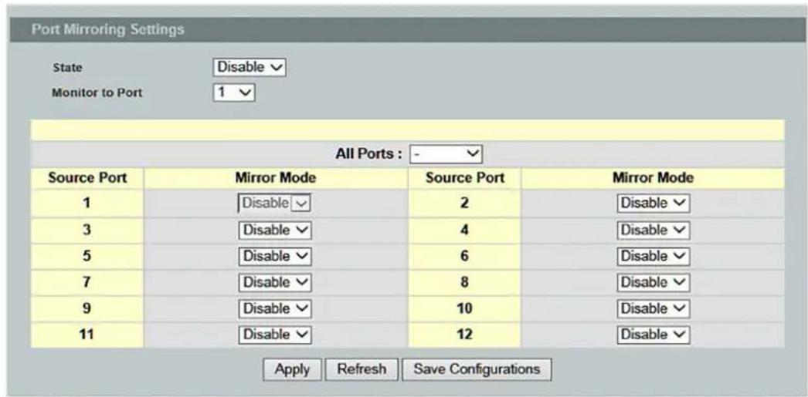Screen dimensions: 808x397
Task: Open the State dropdown
Action: coord(250,67)
